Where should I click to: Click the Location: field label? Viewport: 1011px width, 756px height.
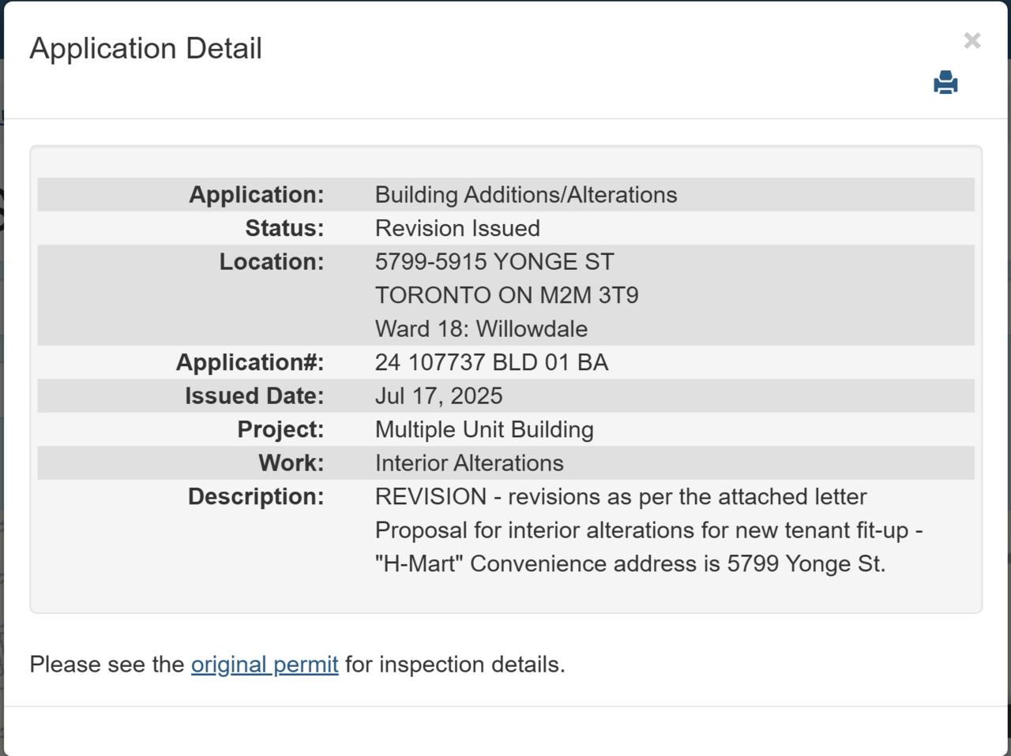click(x=272, y=262)
